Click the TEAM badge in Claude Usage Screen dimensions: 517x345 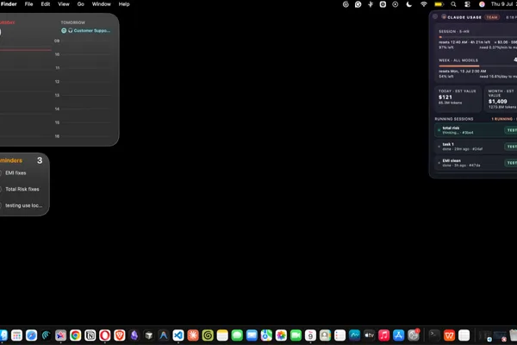(x=492, y=17)
